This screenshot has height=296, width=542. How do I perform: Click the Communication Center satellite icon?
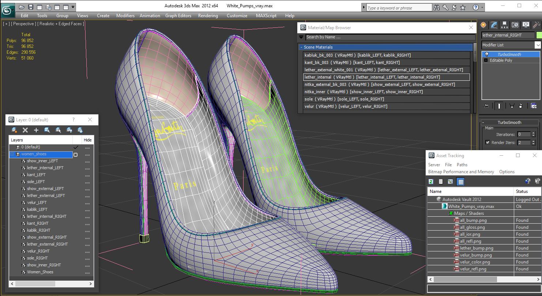coord(454,7)
